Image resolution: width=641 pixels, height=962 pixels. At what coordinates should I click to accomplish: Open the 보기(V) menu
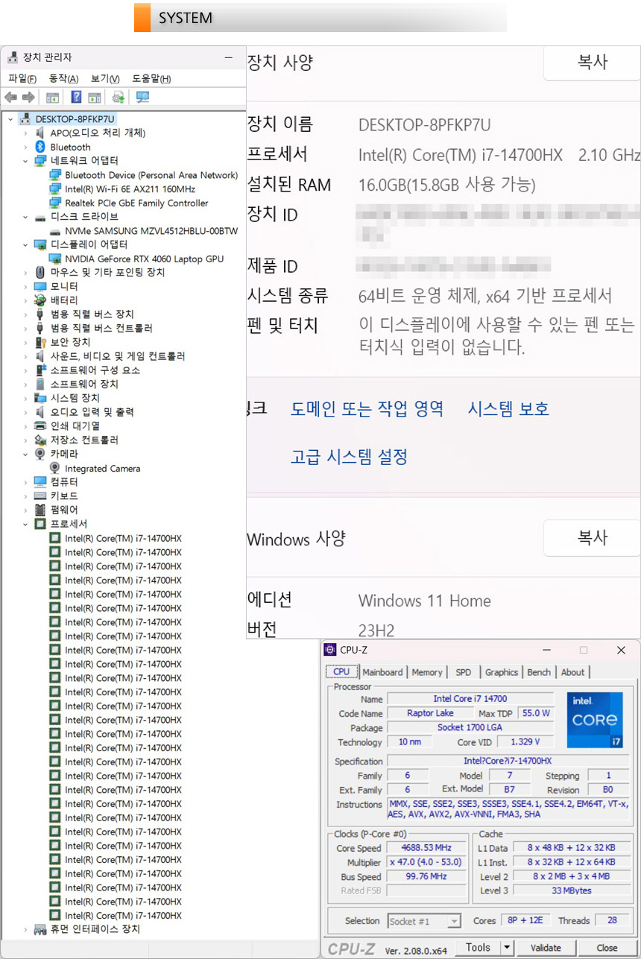[105, 78]
